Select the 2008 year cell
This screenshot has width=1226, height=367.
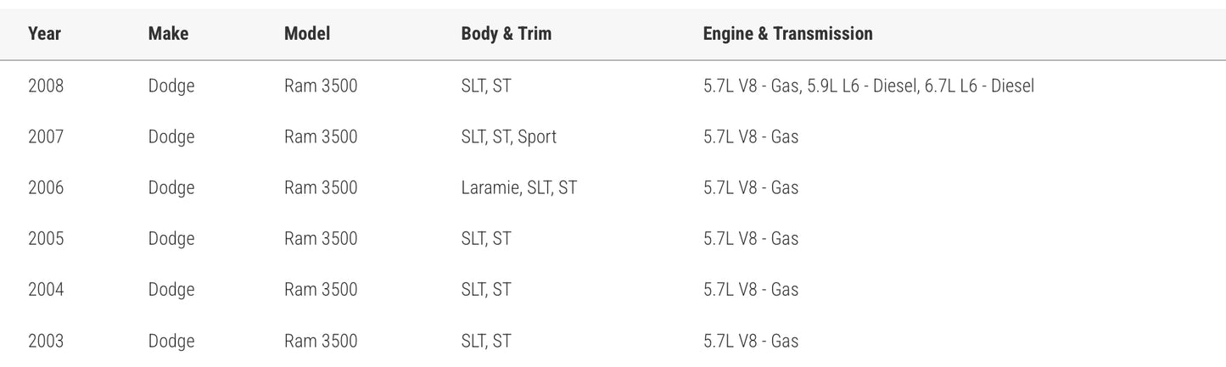(x=46, y=86)
